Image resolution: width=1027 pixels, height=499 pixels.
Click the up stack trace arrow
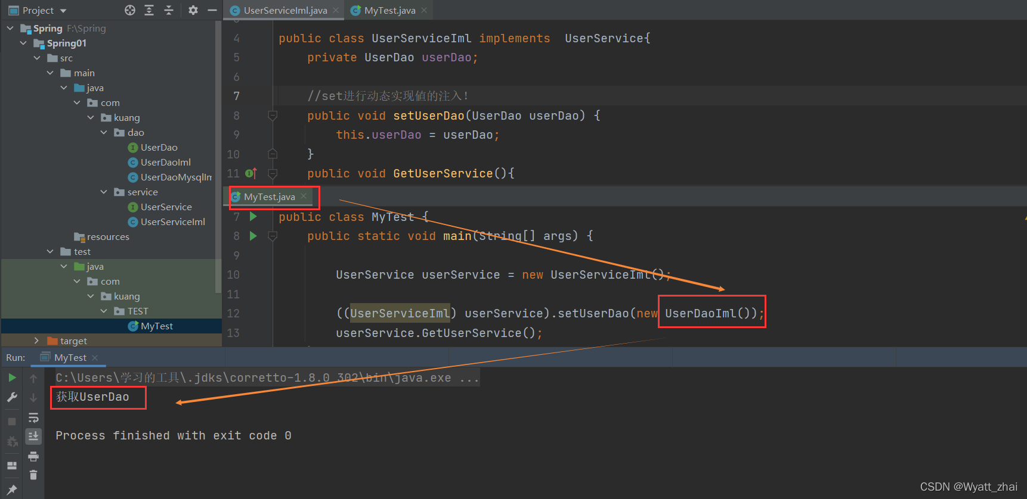click(x=33, y=378)
